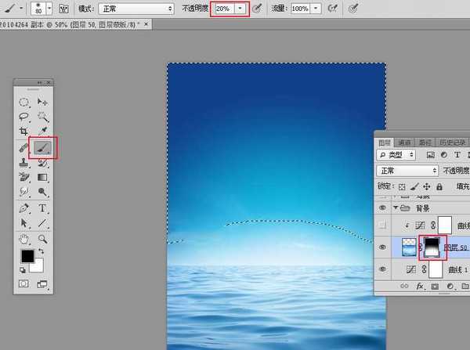The image size is (470, 350).
Task: Select the Hand tool
Action: click(24, 239)
